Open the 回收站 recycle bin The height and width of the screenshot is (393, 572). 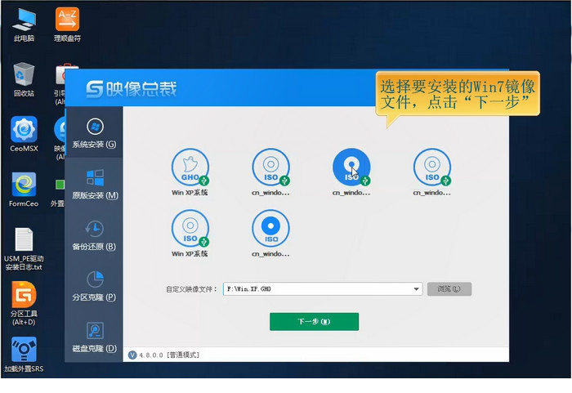coord(24,79)
